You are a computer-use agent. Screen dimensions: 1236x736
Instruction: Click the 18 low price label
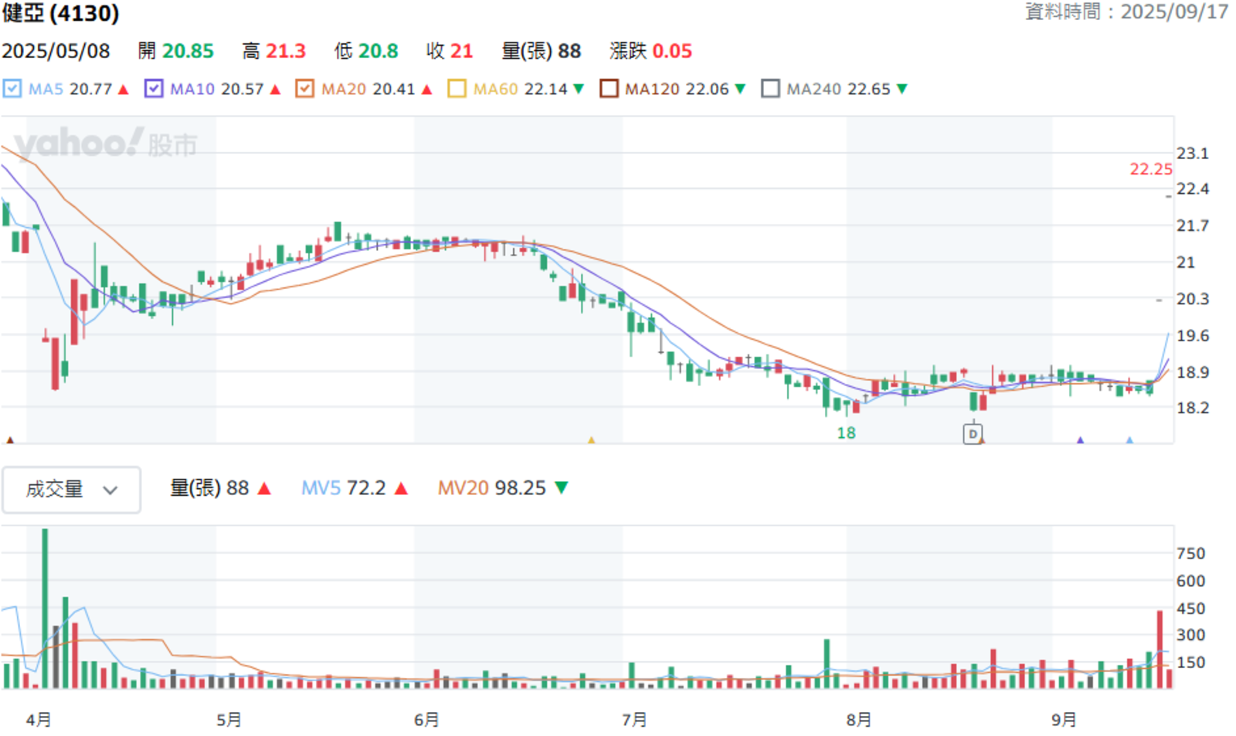(x=846, y=433)
